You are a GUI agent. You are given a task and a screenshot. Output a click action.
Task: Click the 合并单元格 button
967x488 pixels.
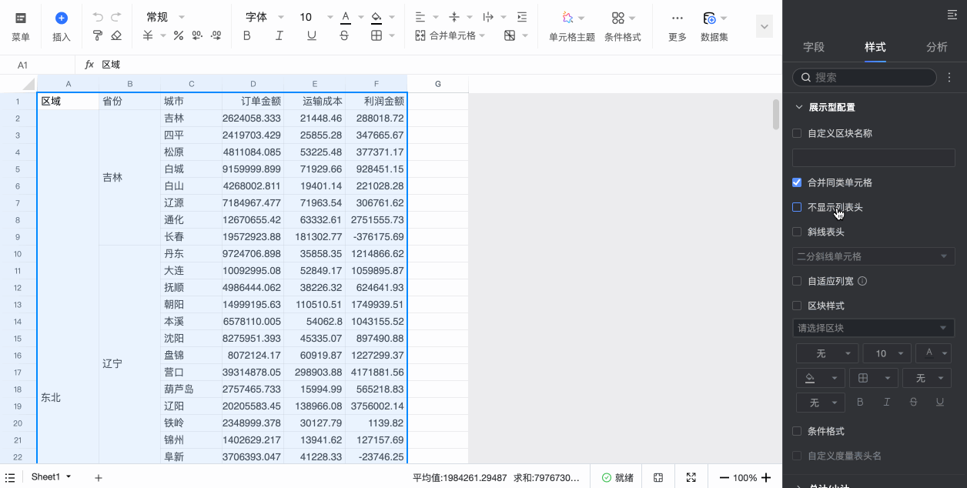(x=445, y=35)
